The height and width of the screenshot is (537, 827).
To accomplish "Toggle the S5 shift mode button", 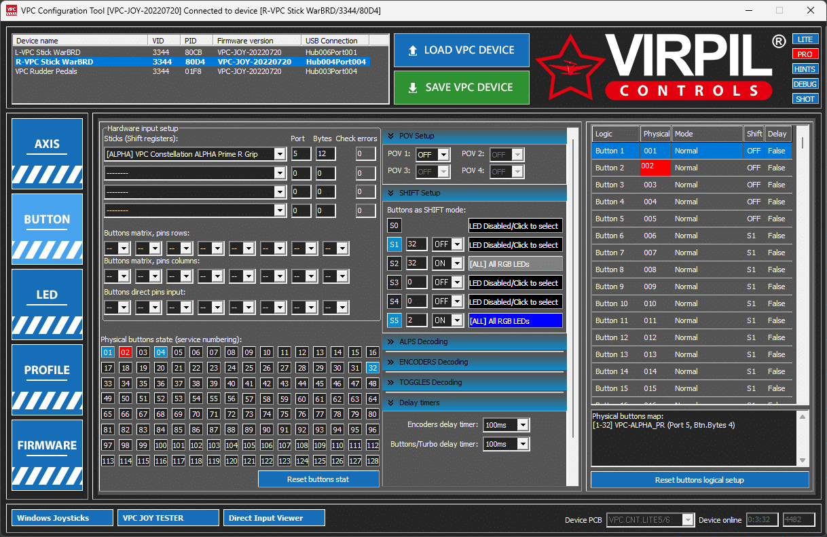I will pos(394,320).
